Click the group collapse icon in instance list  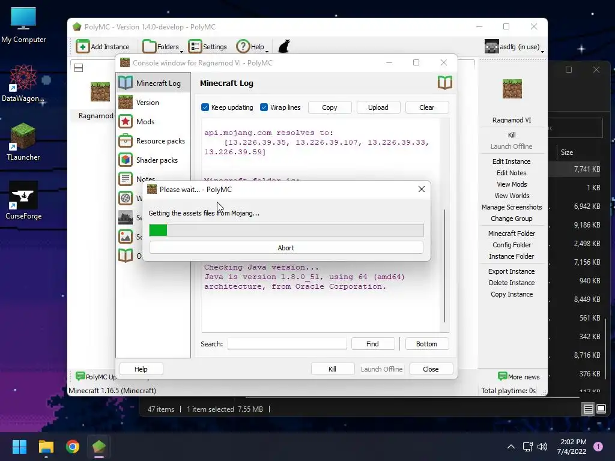pyautogui.click(x=79, y=68)
